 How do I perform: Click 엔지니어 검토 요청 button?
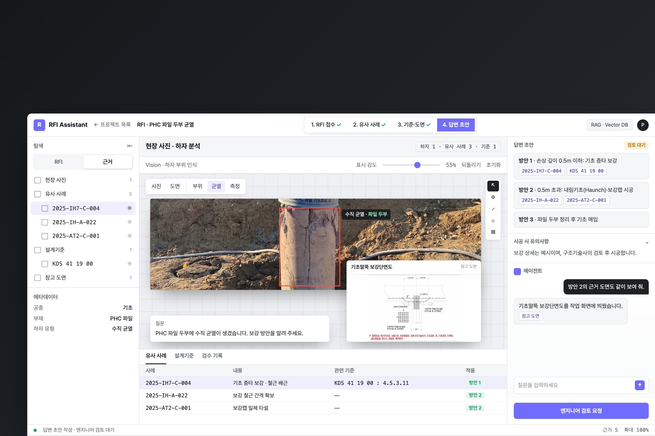coord(581,411)
